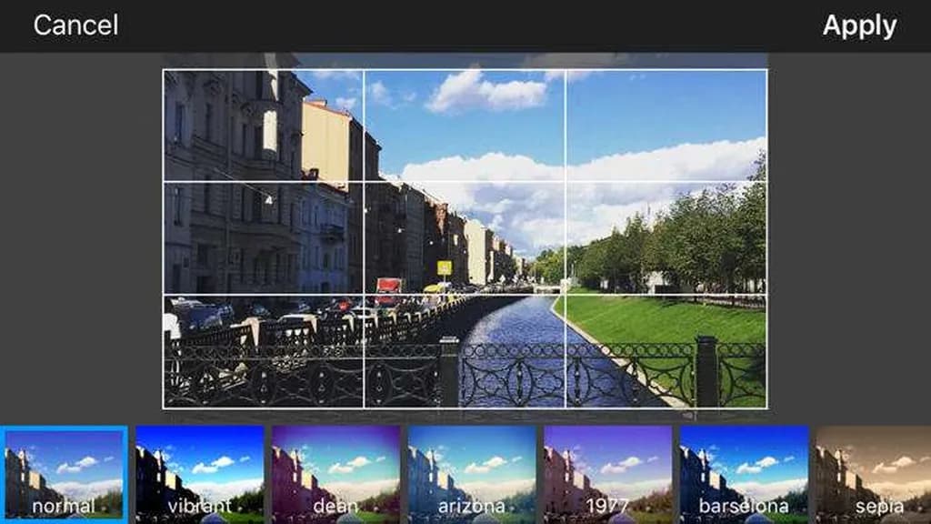The image size is (931, 524).
Task: Tap the top-left grid cell showing building
Action: pyautogui.click(x=264, y=126)
